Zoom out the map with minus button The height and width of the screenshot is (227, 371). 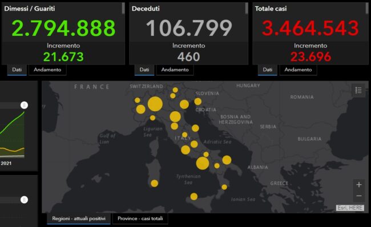point(359,196)
